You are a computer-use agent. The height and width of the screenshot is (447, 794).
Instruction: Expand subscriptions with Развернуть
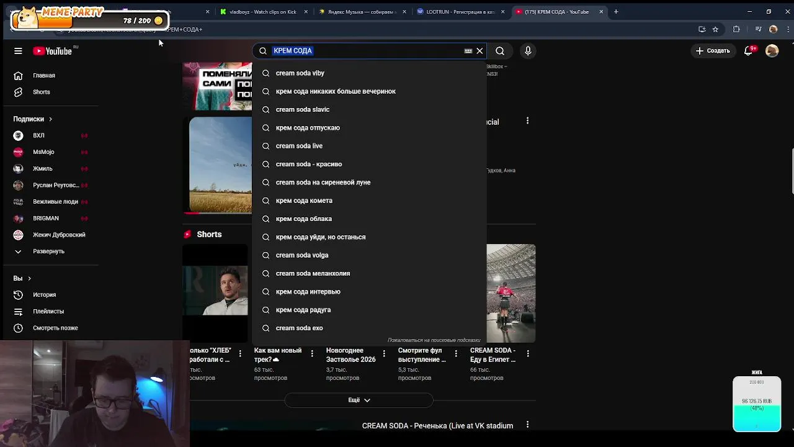tap(50, 251)
